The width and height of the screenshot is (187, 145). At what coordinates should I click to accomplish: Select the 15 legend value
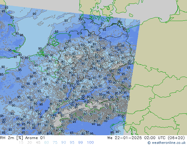(21, 143)
